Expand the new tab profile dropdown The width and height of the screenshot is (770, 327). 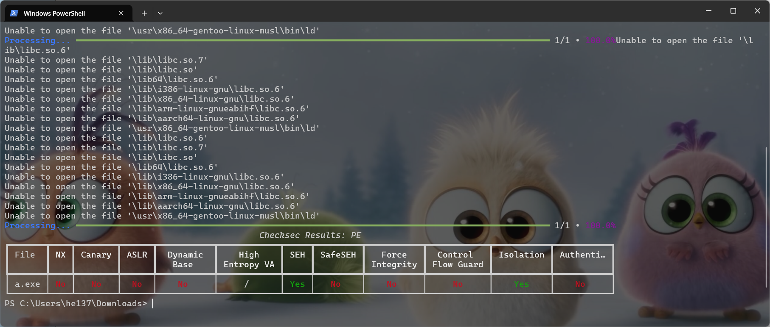coord(160,13)
